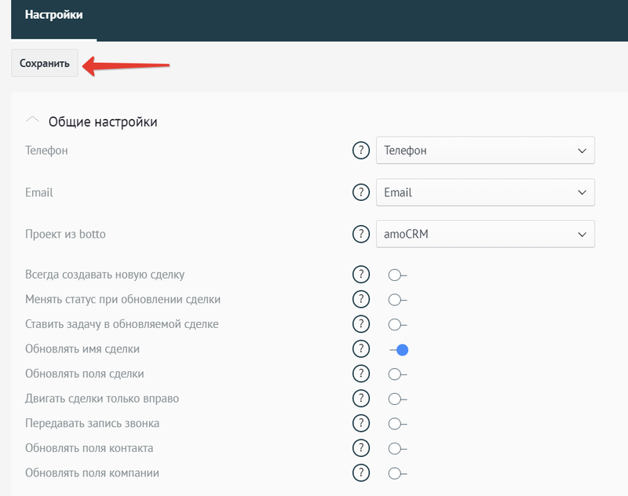628x496 pixels.
Task: Turn on Передавать запись звонка switch
Action: 397,424
